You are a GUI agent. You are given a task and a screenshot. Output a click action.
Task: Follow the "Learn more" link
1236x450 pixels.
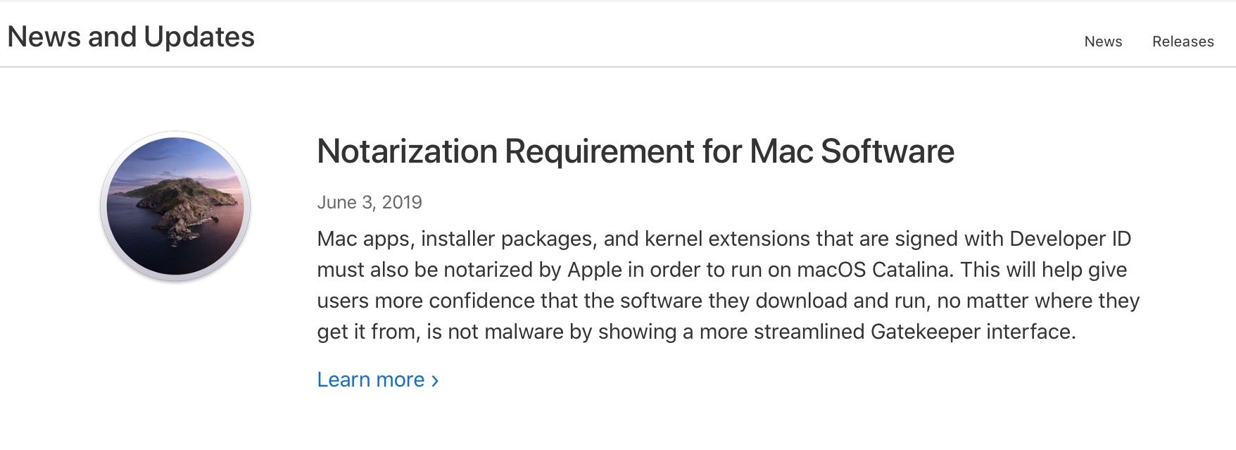coord(371,380)
